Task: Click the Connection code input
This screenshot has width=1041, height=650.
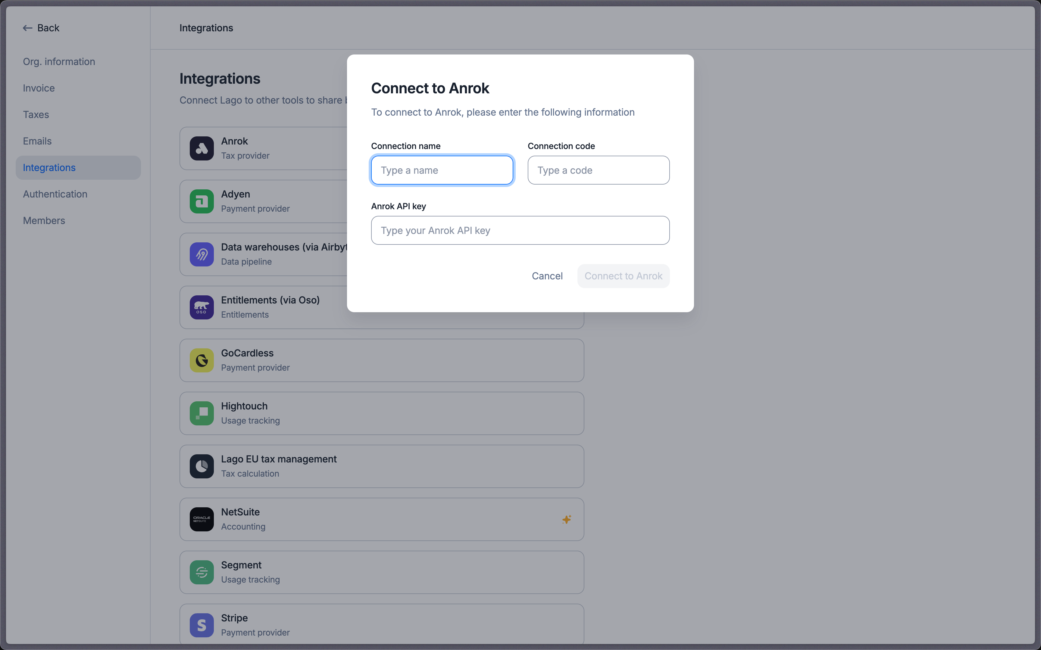Action: pyautogui.click(x=598, y=170)
